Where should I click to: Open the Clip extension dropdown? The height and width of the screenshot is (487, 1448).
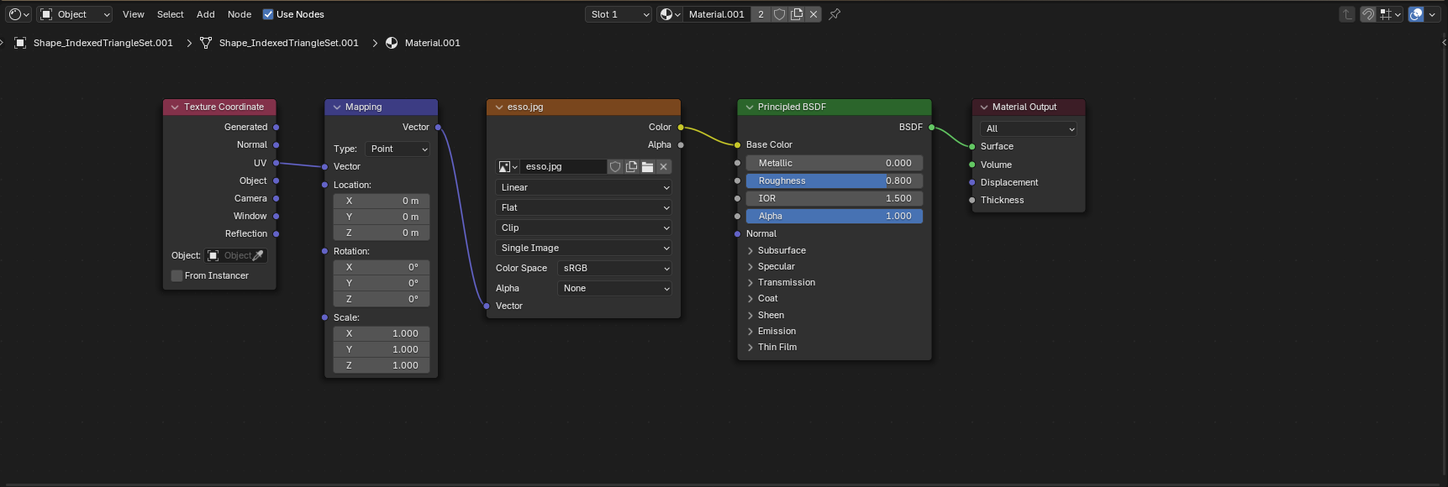(583, 228)
